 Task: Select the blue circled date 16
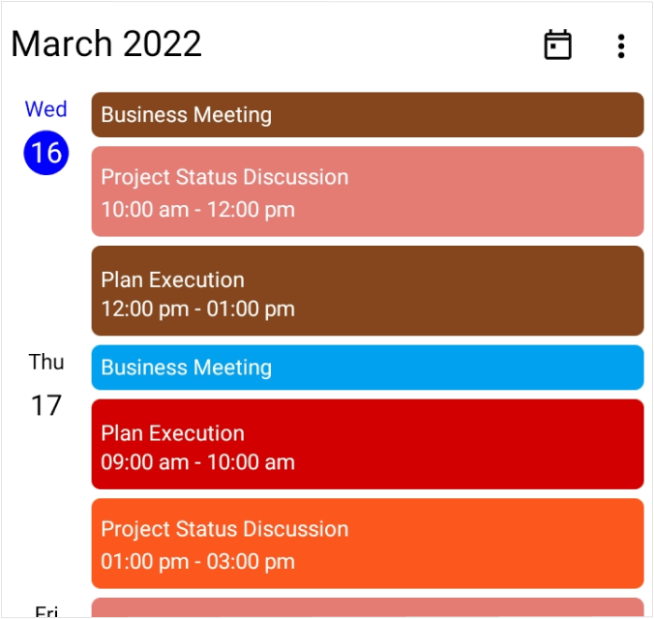pos(46,152)
